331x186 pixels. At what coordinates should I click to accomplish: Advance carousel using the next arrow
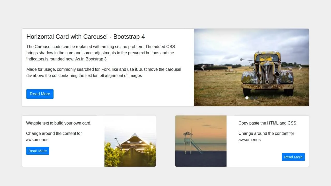(300, 67)
